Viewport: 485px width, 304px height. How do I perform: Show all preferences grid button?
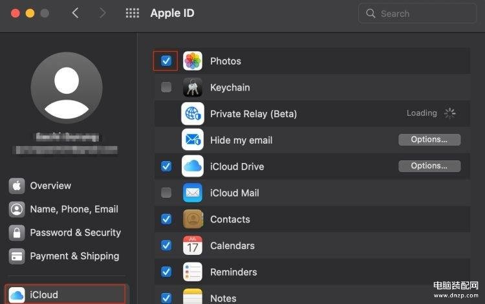click(x=132, y=13)
